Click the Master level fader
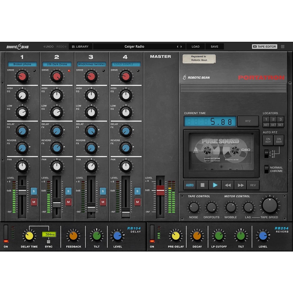Viewport: 293px width, 293px height. point(160,190)
